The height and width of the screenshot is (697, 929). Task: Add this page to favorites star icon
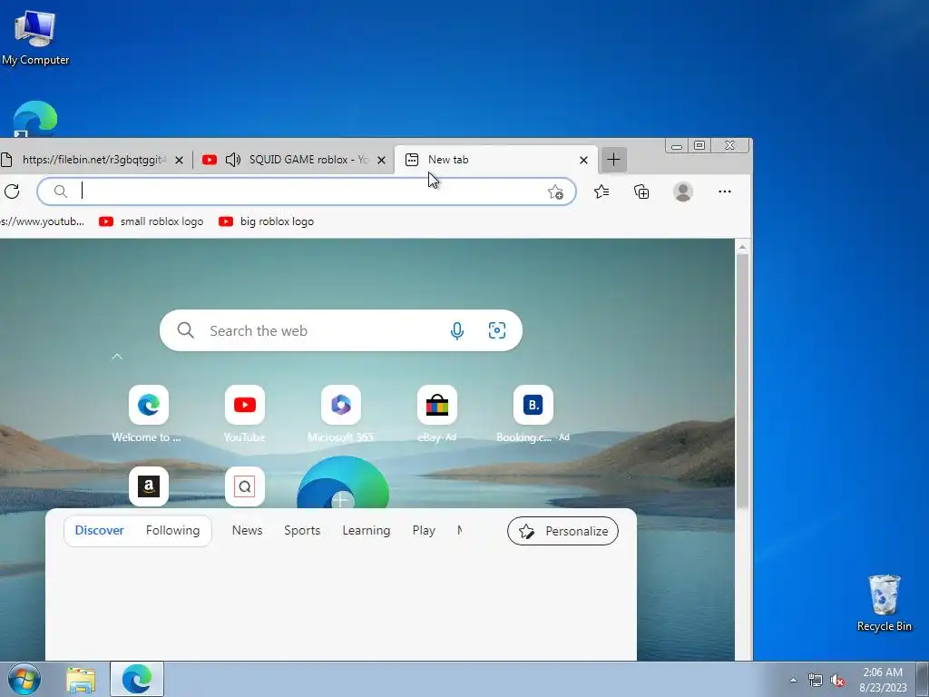[x=555, y=192]
